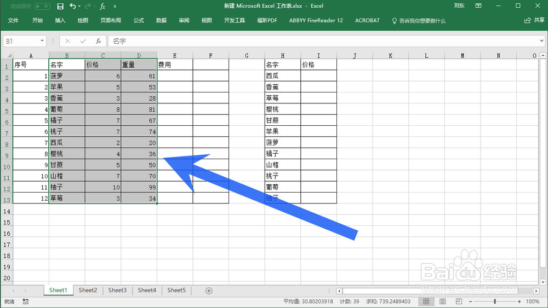Switch to Normal view icon
The height and width of the screenshot is (308, 548).
[x=426, y=301]
